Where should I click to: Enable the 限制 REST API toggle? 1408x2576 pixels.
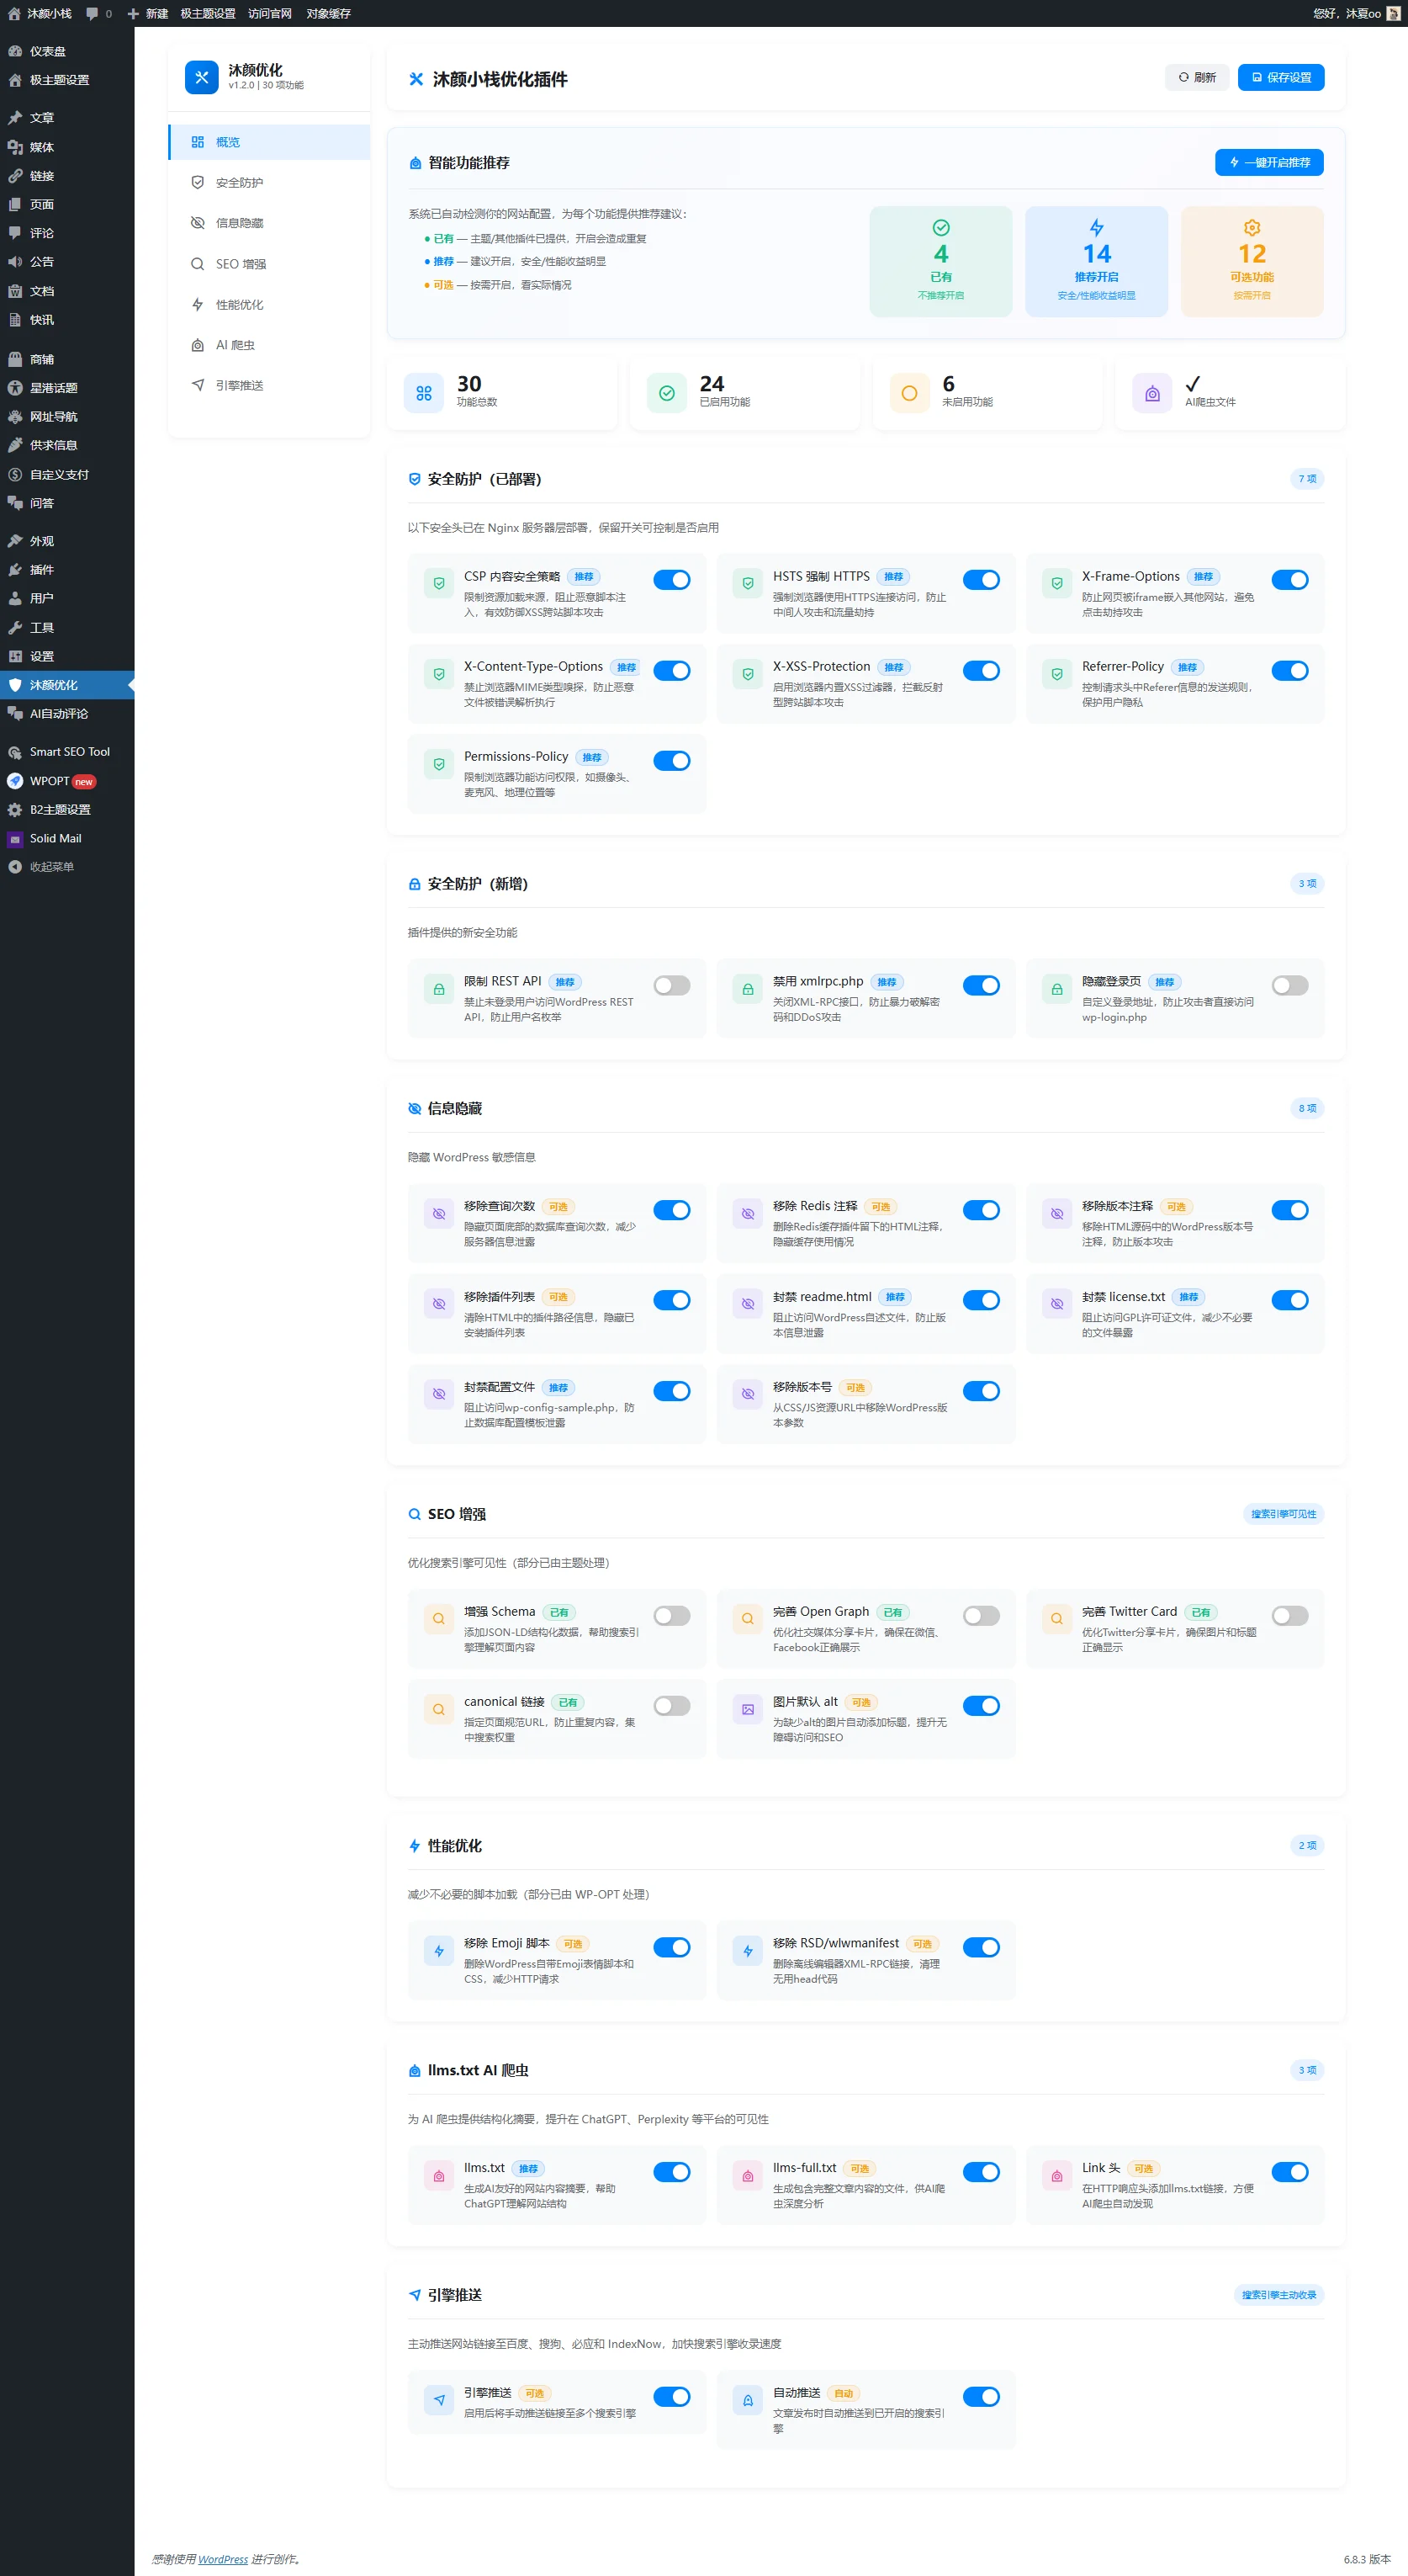(671, 985)
